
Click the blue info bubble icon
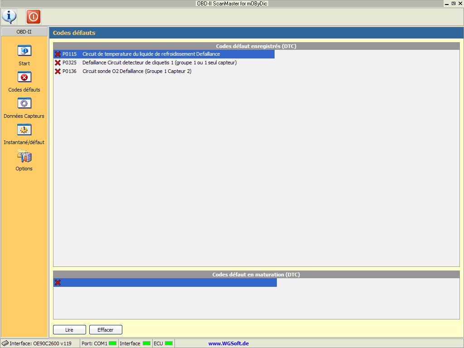[9, 17]
